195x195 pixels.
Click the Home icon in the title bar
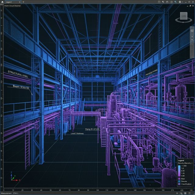click(2, 2)
